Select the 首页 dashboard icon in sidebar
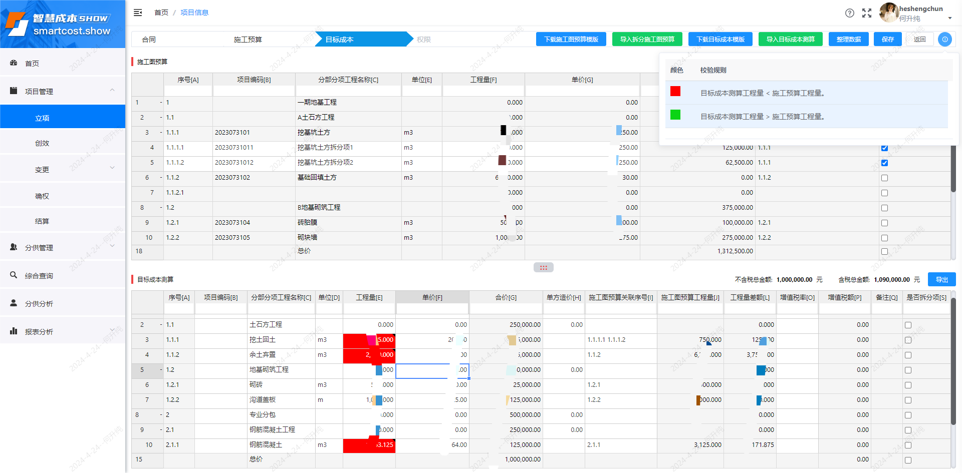The width and height of the screenshot is (962, 473). [x=13, y=63]
